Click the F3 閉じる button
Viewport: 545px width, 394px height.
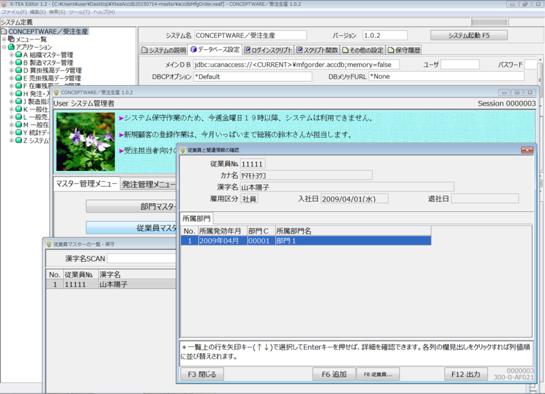[202, 374]
